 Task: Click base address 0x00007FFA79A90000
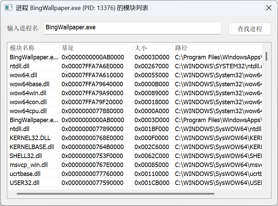coord(92,93)
